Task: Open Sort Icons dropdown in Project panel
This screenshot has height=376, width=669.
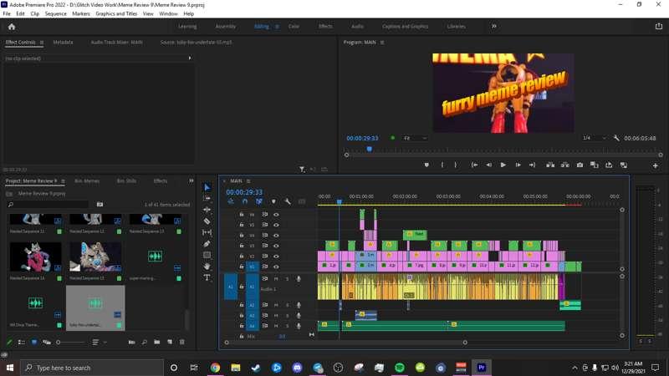Action: click(98, 342)
